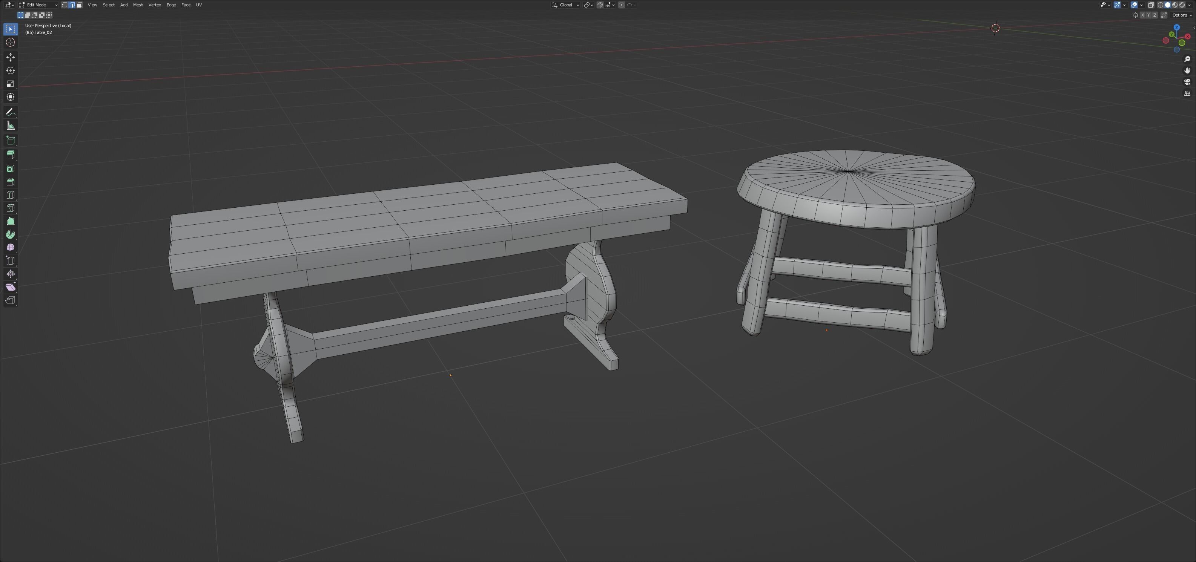Toggle Show Gizmo button

coord(1117,5)
